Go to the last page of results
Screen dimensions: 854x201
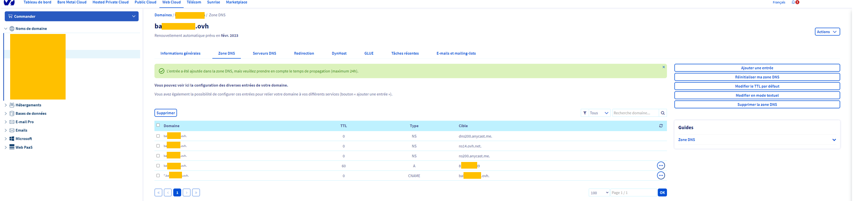point(196,192)
